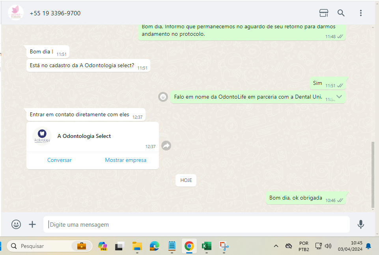
Task: React with emoji to OdontoLife message
Action: (163, 97)
